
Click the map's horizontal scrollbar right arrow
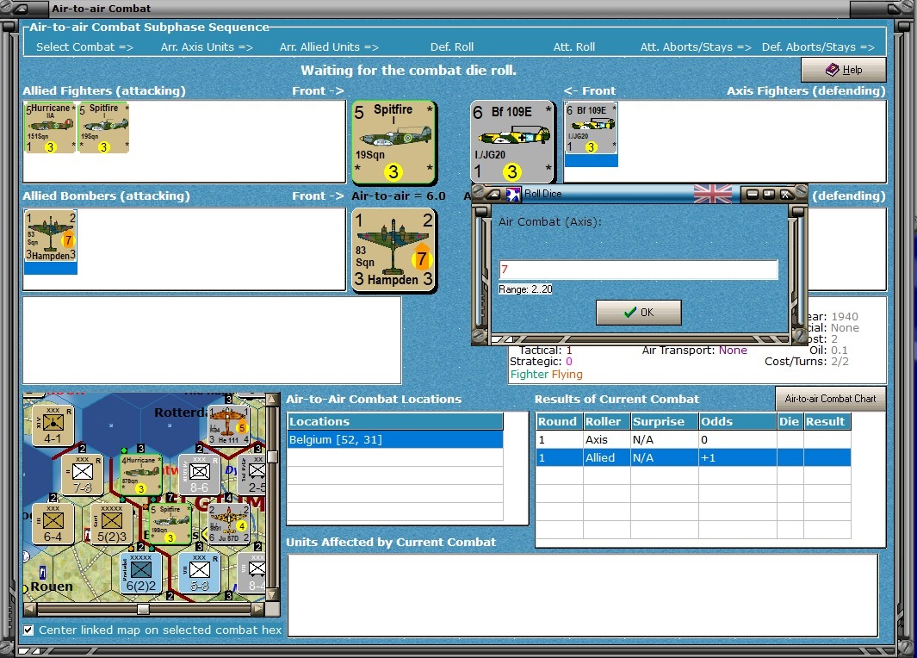[257, 609]
